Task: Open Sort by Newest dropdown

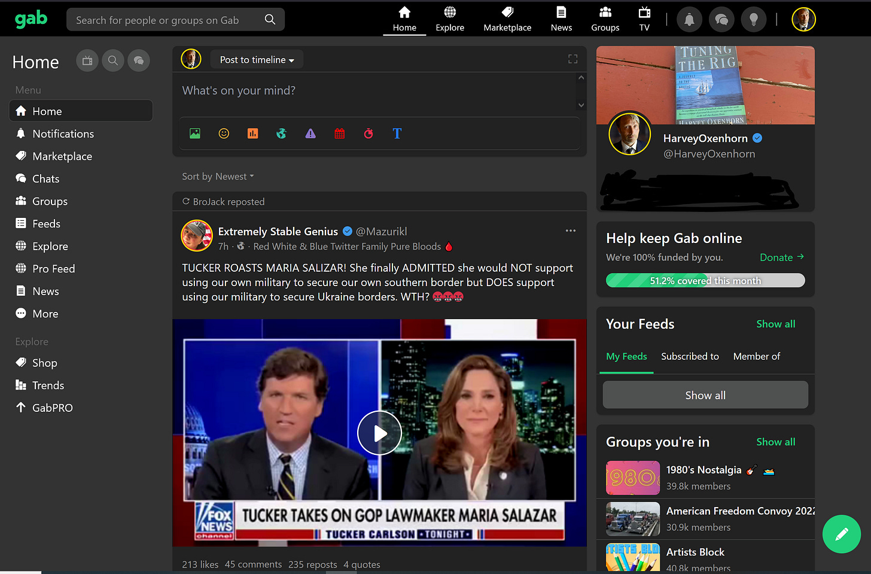Action: click(x=218, y=177)
